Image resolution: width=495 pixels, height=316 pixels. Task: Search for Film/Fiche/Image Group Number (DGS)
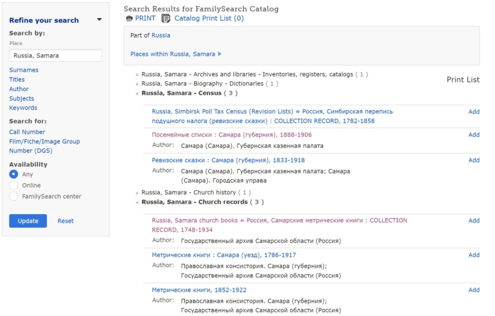click(44, 146)
